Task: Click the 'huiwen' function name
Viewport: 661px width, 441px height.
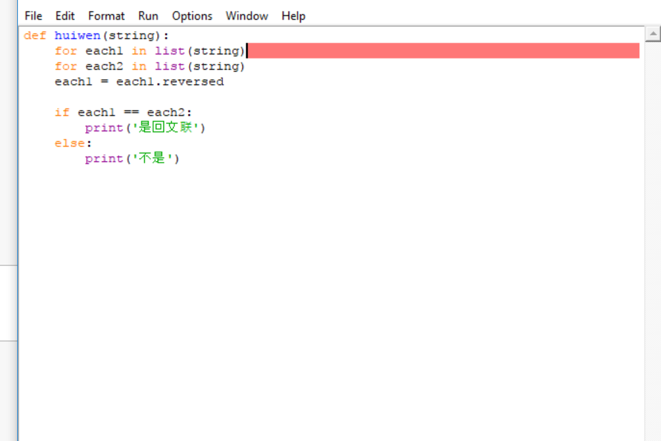Action: click(77, 36)
